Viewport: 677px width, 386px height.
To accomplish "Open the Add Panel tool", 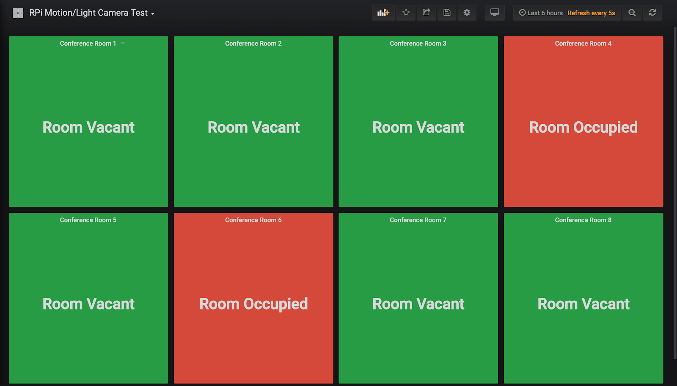I will pyautogui.click(x=383, y=13).
